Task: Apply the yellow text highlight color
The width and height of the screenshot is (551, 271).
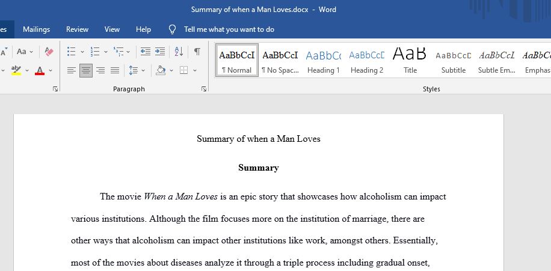Action: pyautogui.click(x=16, y=70)
